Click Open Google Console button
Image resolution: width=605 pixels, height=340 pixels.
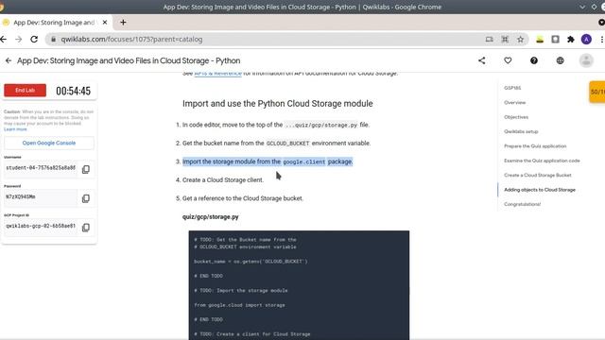[x=49, y=143]
